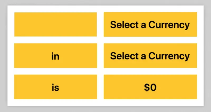Open the second Select a Currency dropdown
Screen dimensions: 211x112
click(150, 56)
